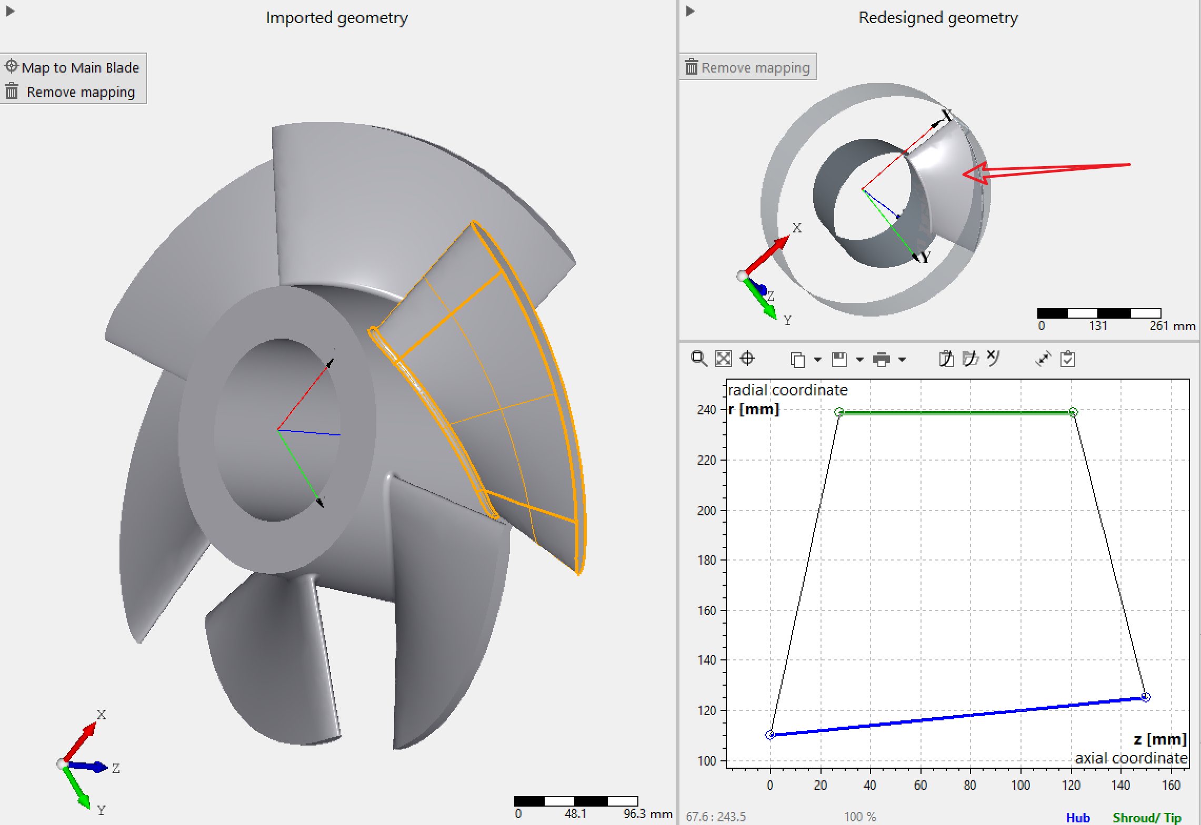Expand the Imported geometry panel arrow
The width and height of the screenshot is (1201, 825).
(x=10, y=11)
